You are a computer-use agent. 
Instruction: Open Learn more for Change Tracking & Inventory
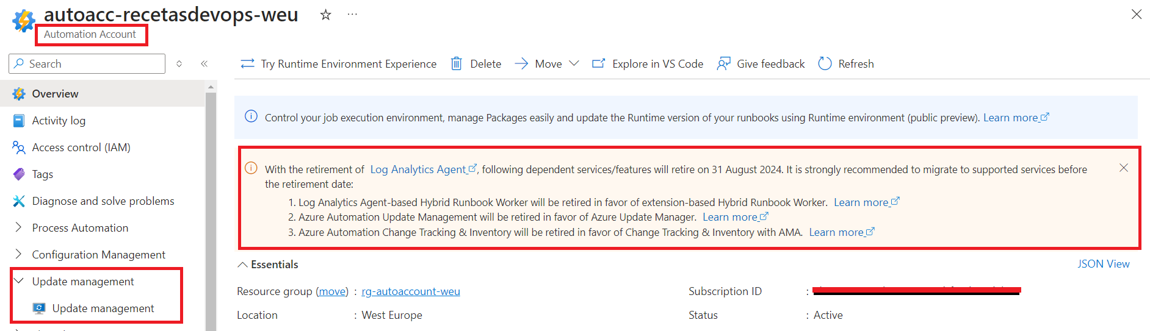coord(842,232)
